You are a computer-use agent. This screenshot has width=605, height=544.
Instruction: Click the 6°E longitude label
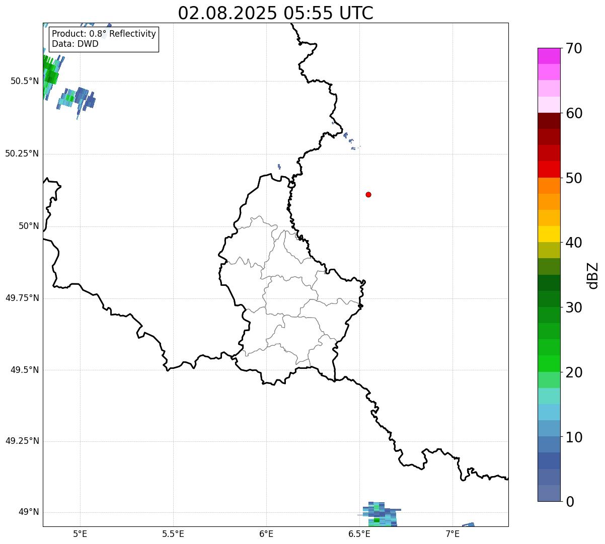[266, 533]
